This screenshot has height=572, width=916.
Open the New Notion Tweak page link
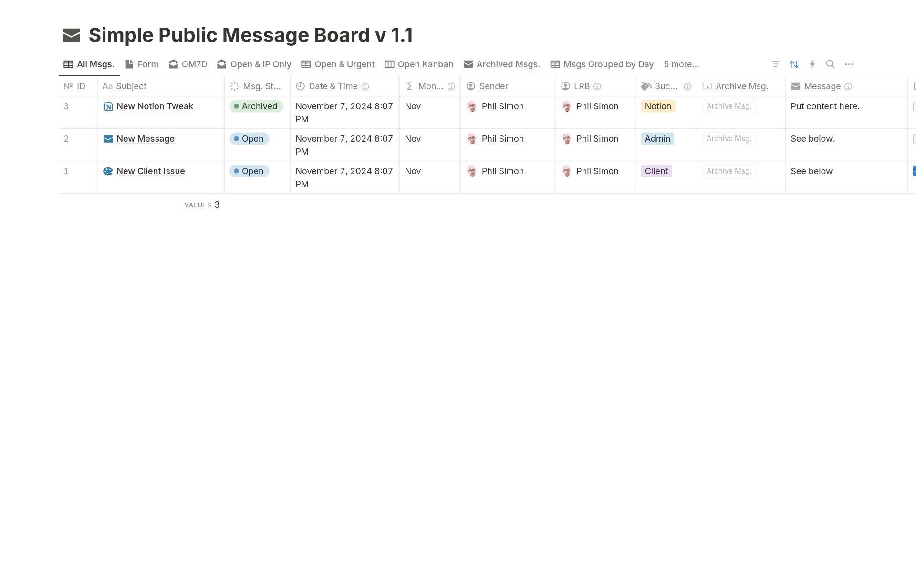155,106
